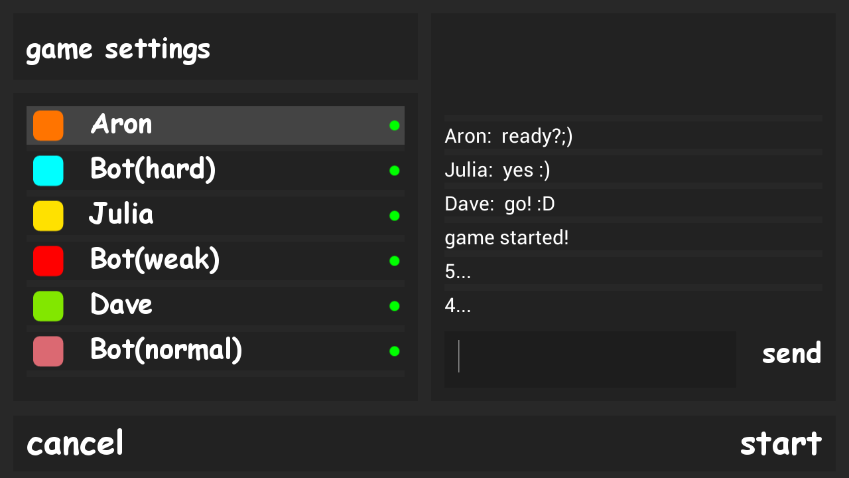Click Dave's green color swatch
The height and width of the screenshot is (478, 849).
point(48,306)
